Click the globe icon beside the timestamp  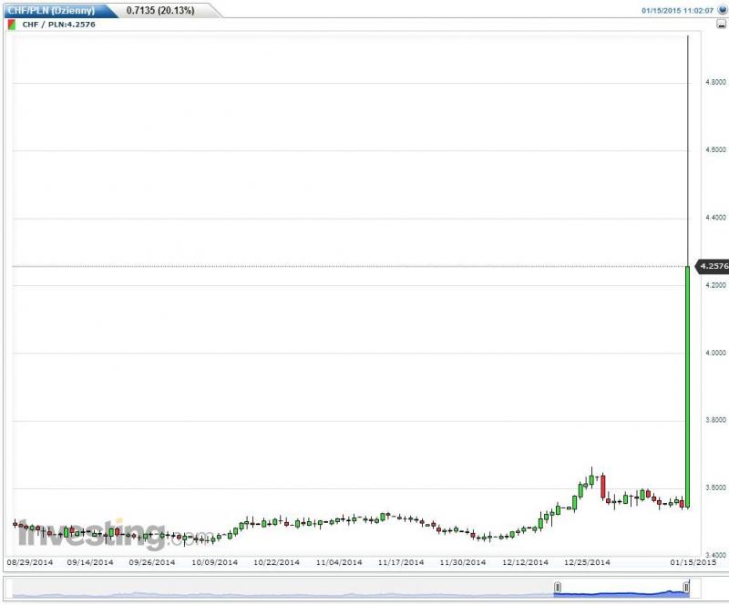click(x=722, y=10)
